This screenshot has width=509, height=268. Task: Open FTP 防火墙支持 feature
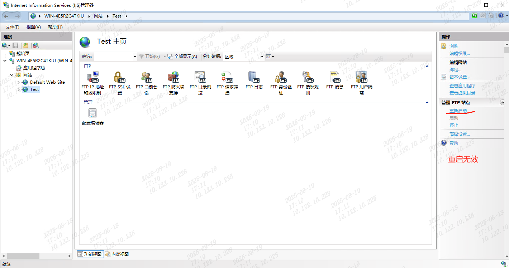pyautogui.click(x=173, y=83)
